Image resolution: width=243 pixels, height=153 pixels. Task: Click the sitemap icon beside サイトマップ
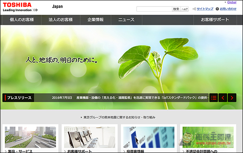[194, 9]
